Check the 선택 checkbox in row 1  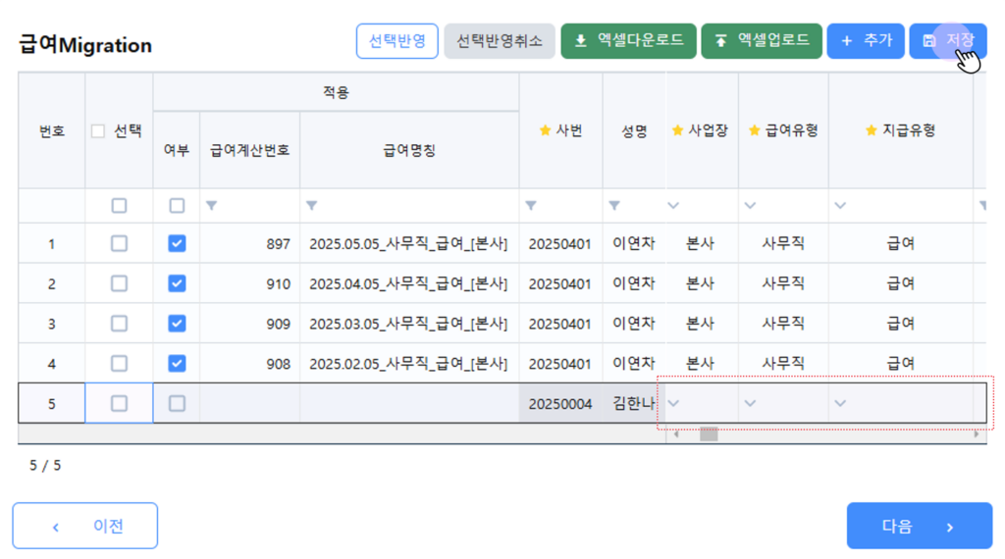(x=119, y=243)
